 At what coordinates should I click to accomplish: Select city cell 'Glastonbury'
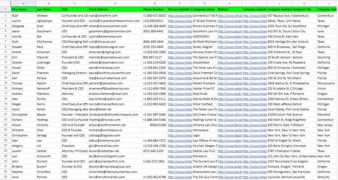(x=304, y=15)
